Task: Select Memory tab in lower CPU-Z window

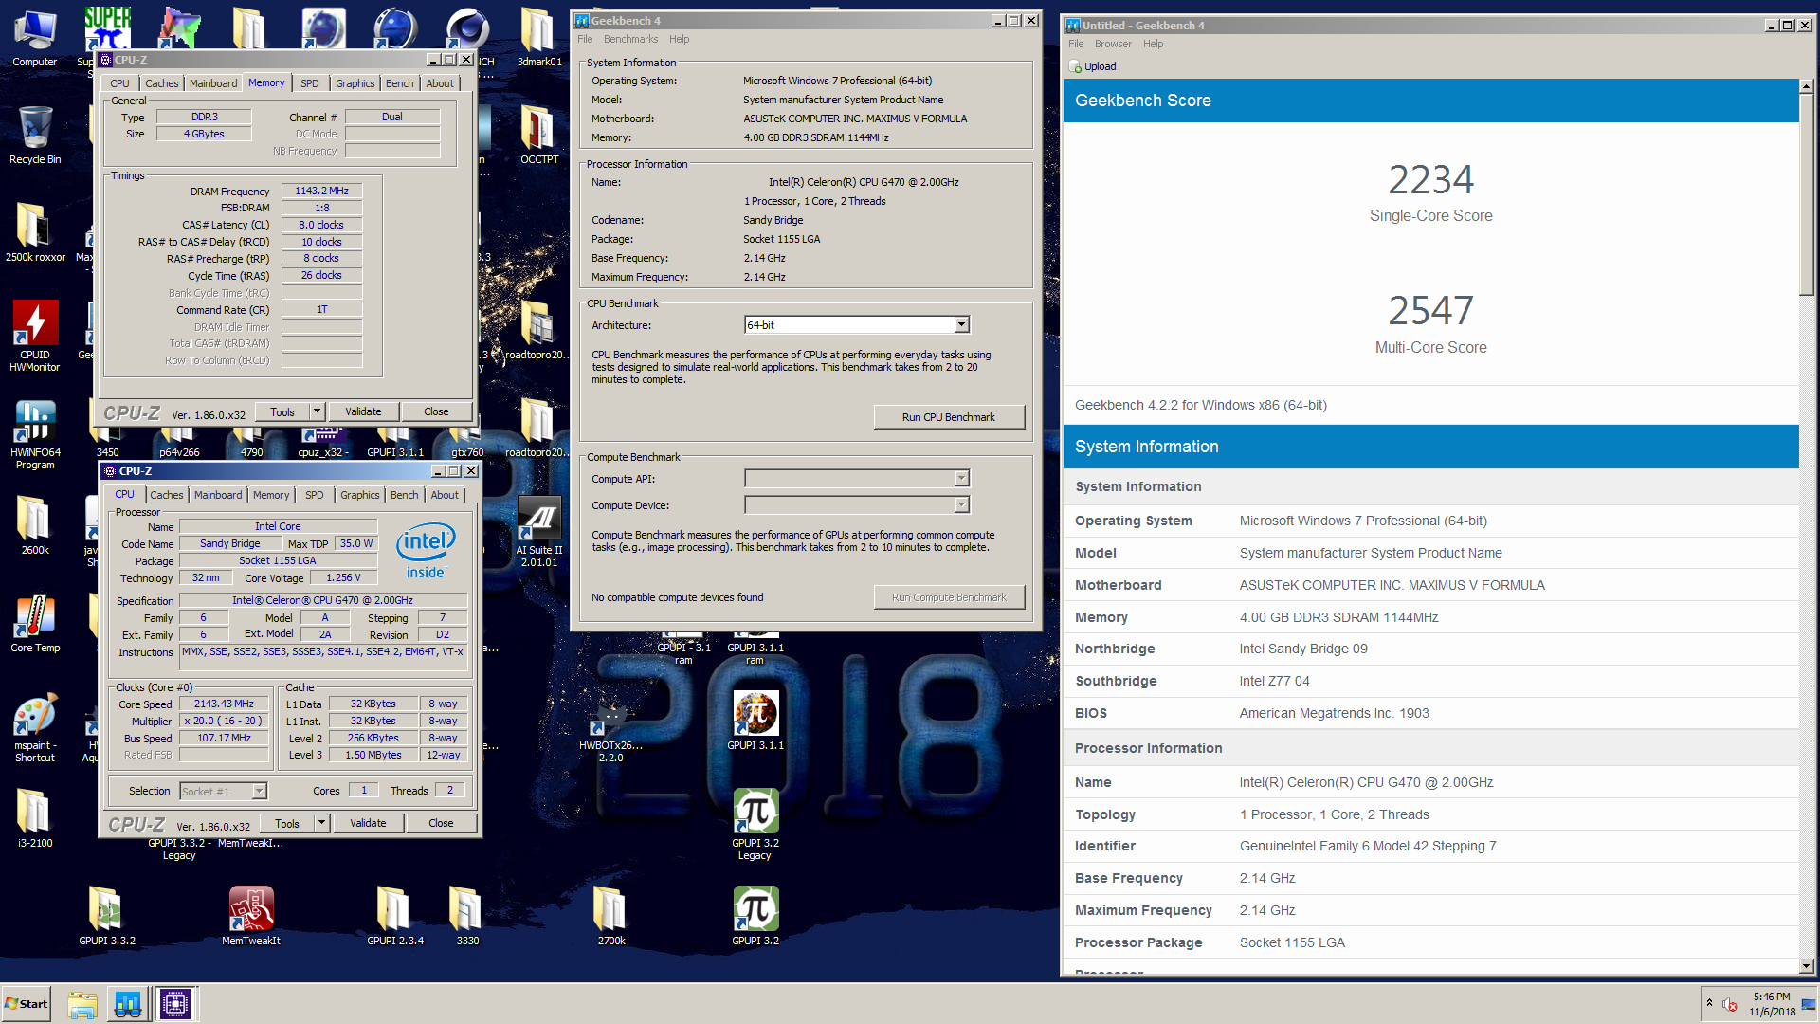Action: pos(271,495)
